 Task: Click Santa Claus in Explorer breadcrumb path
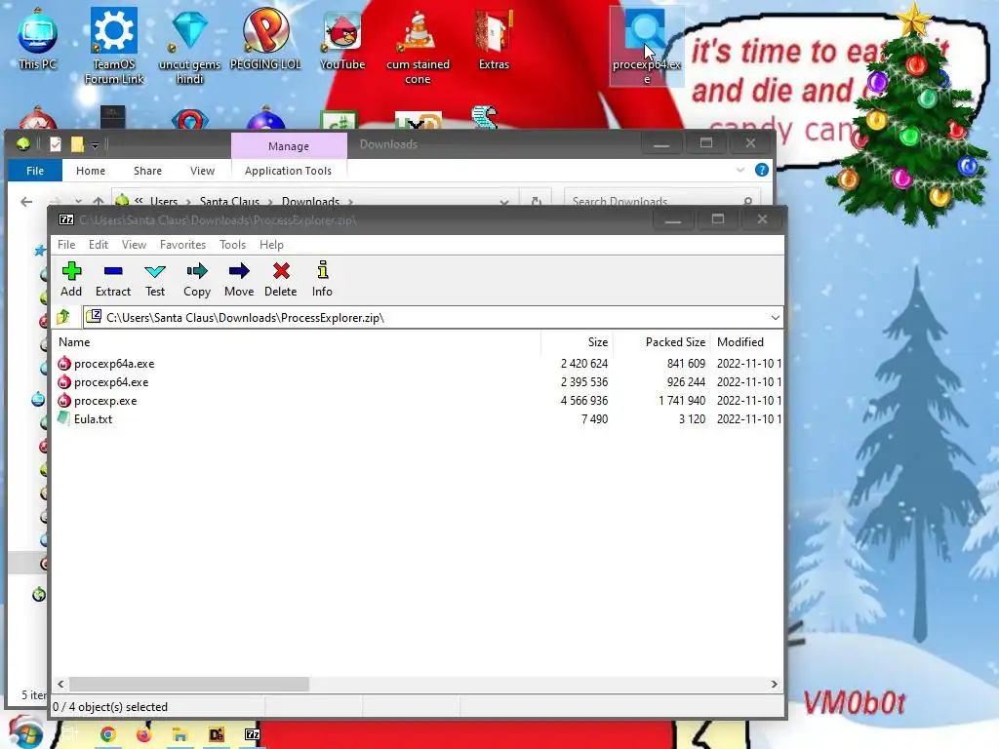(x=229, y=201)
